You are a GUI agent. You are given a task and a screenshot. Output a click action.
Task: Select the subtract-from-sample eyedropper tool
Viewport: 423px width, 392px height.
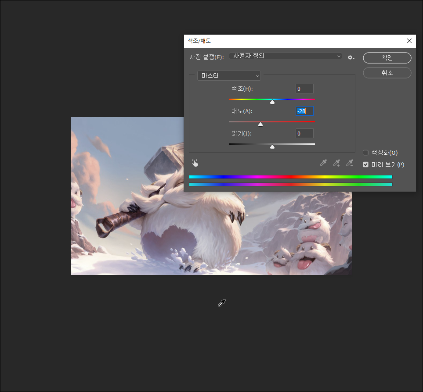pos(349,163)
